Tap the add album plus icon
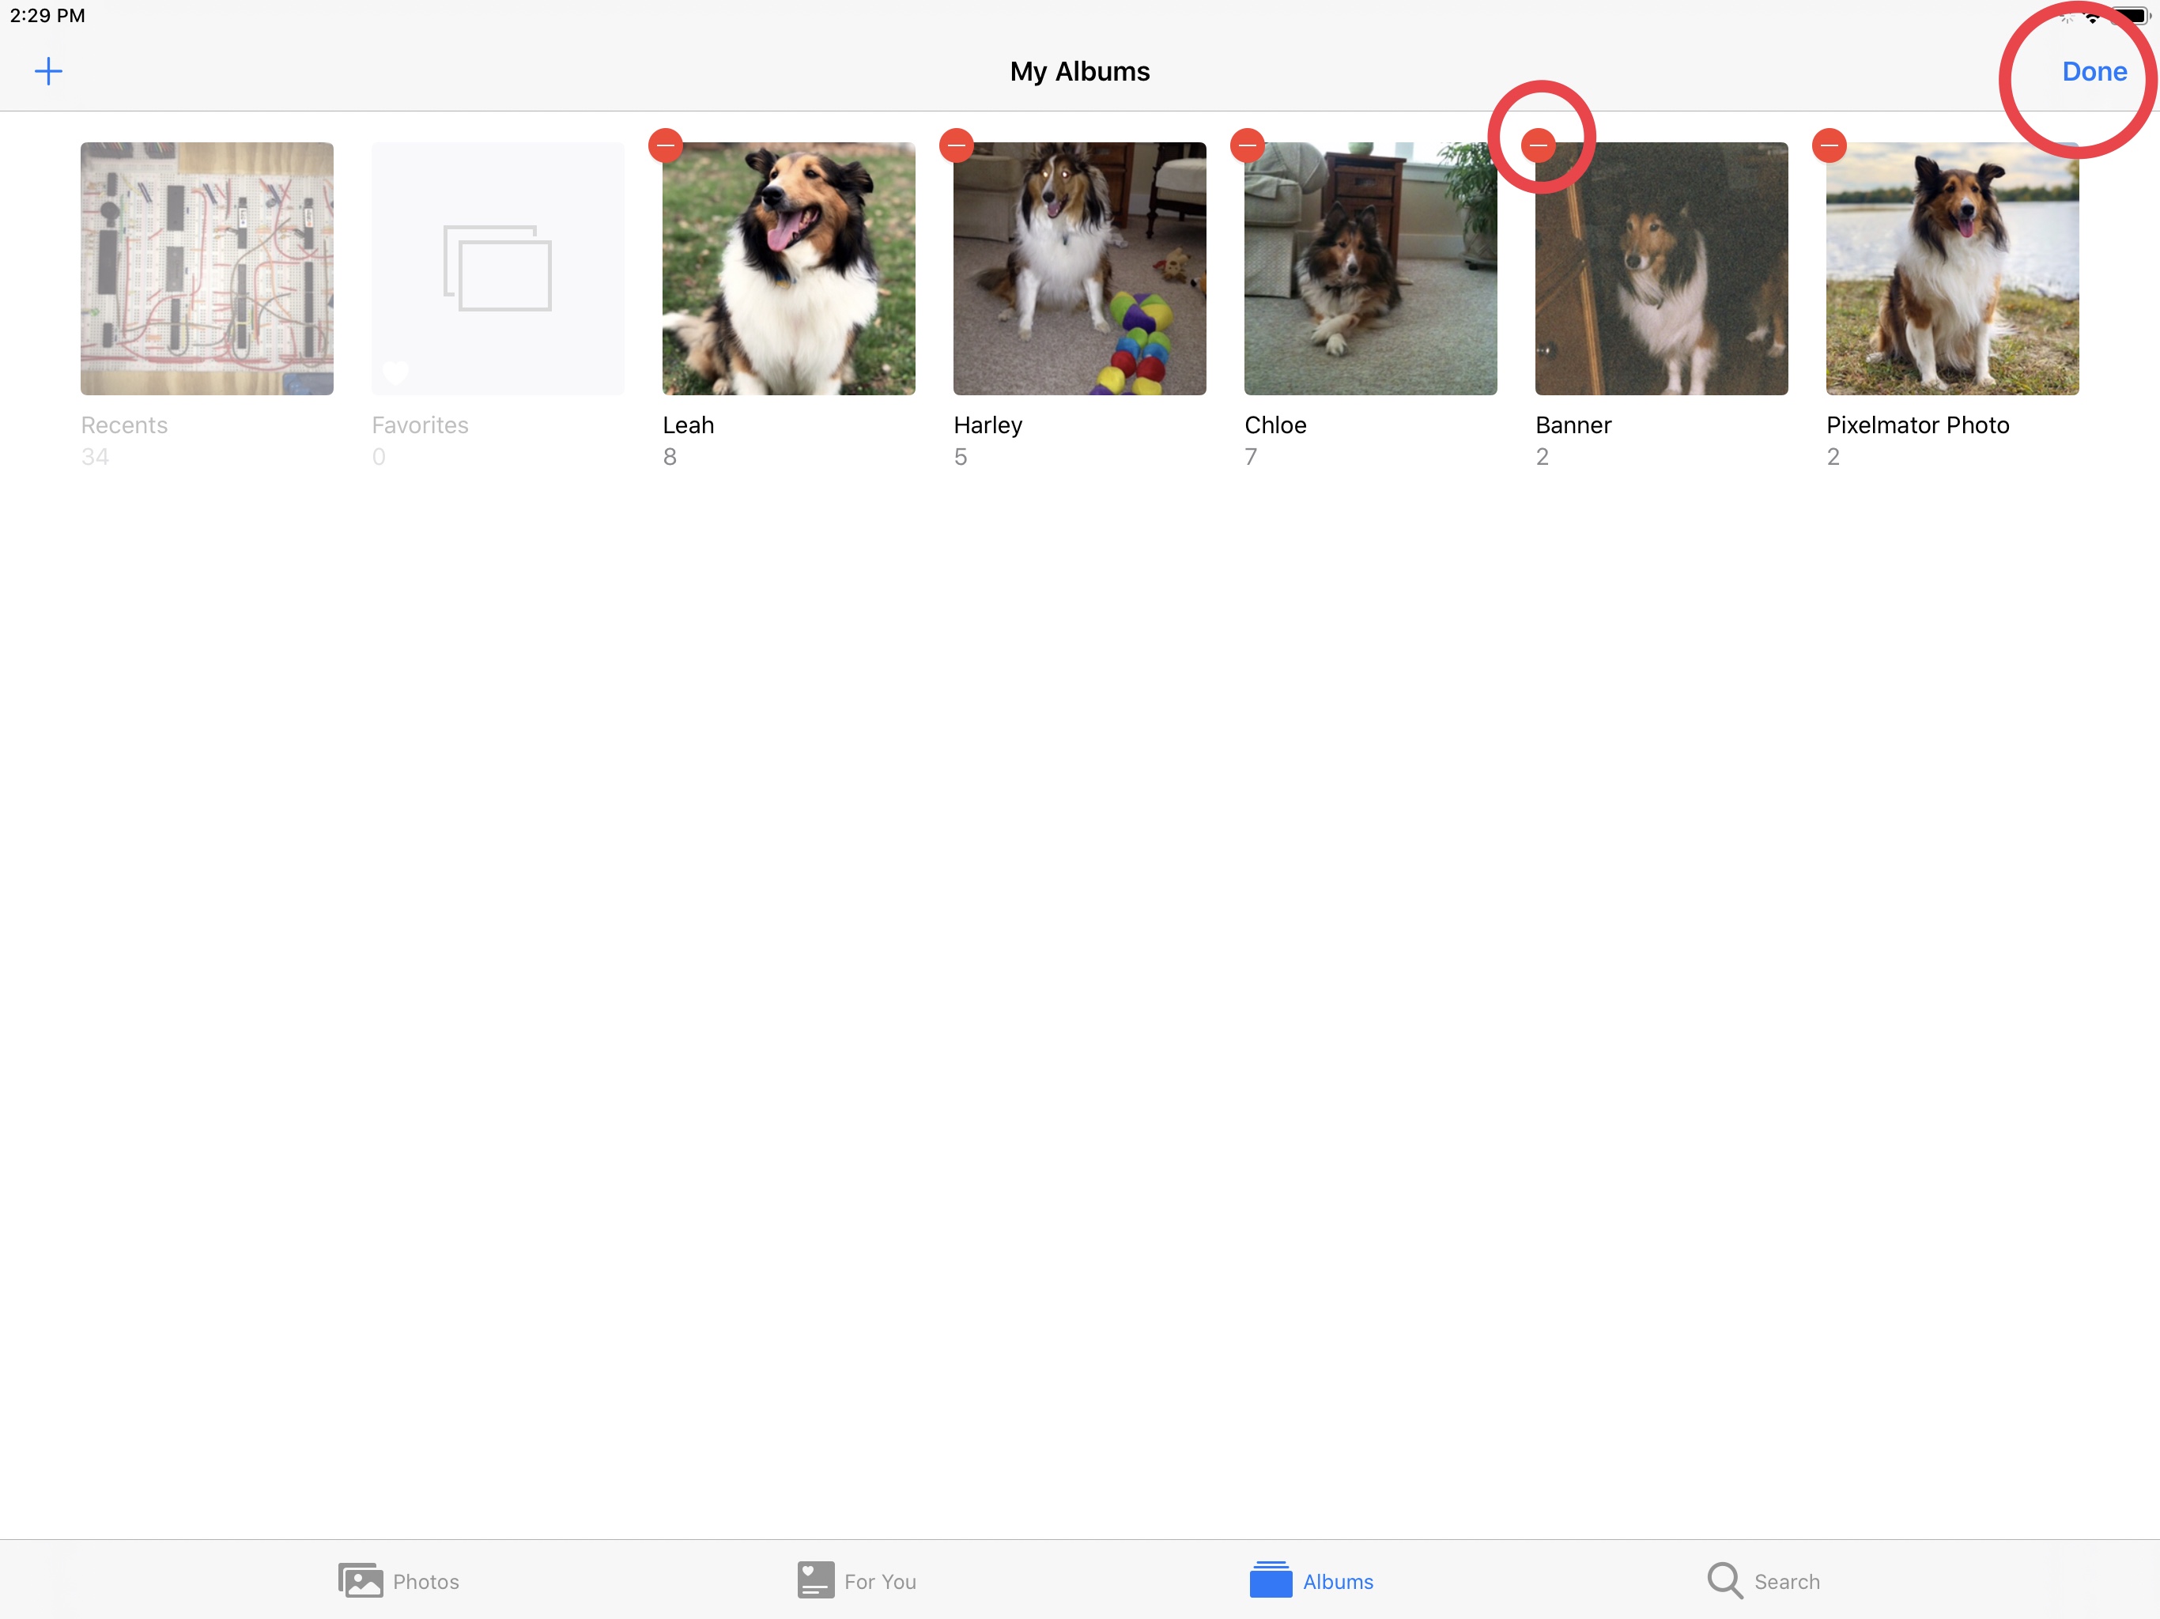This screenshot has height=1619, width=2160. pyautogui.click(x=47, y=71)
